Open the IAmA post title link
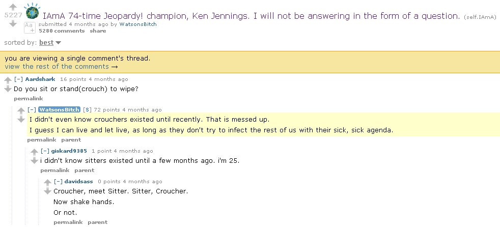500x227 pixels. pyautogui.click(x=252, y=16)
